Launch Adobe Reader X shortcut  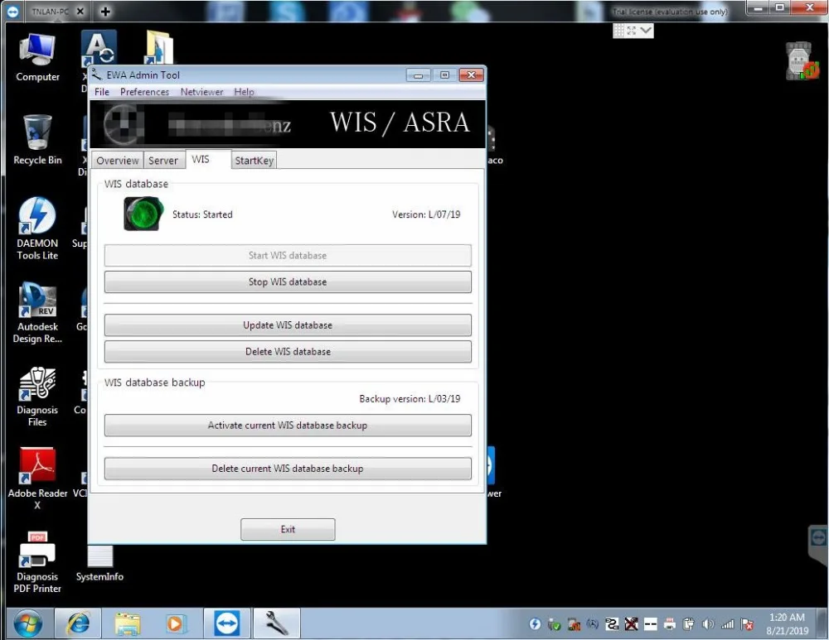pyautogui.click(x=37, y=479)
